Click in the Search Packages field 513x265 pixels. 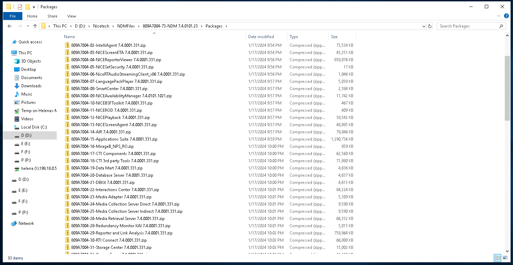click(468, 26)
